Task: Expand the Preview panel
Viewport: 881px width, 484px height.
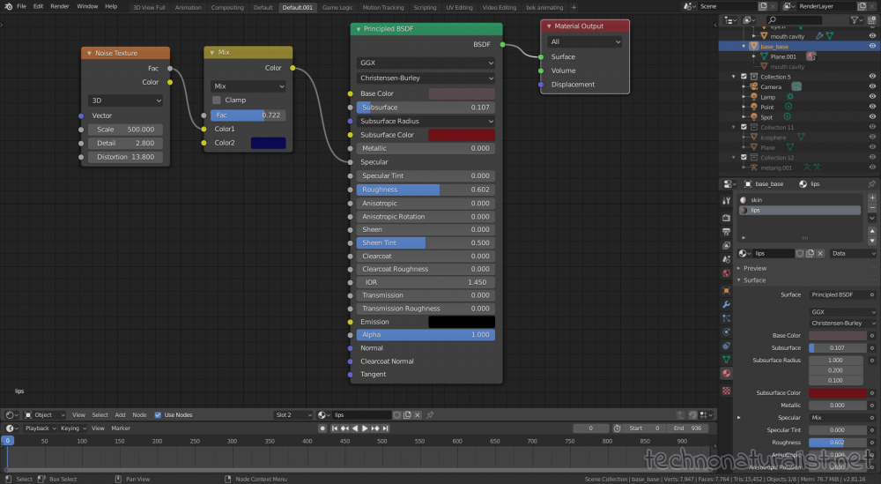Action: coord(755,268)
